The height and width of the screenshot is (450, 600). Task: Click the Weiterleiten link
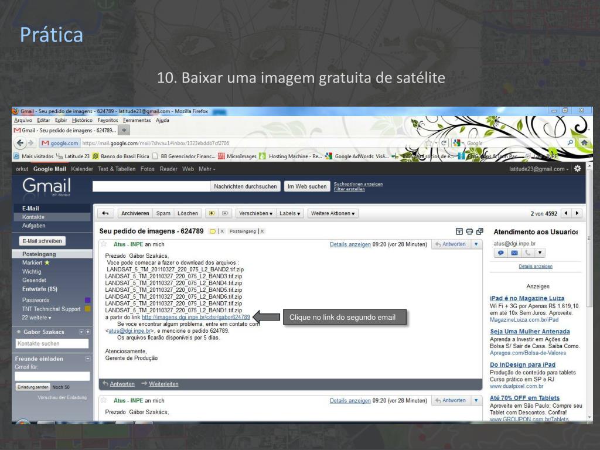click(163, 384)
